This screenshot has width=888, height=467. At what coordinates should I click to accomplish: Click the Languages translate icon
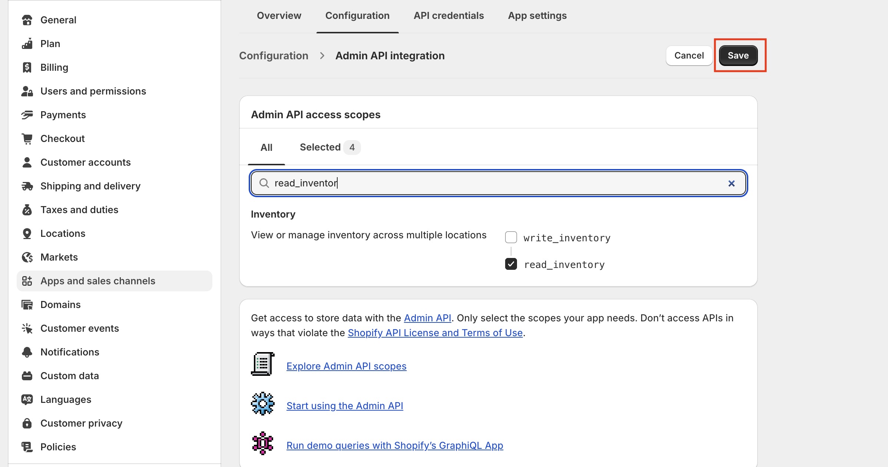click(x=27, y=400)
